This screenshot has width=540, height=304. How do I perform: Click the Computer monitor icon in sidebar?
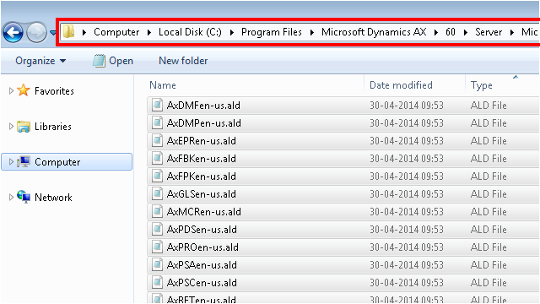tap(24, 161)
